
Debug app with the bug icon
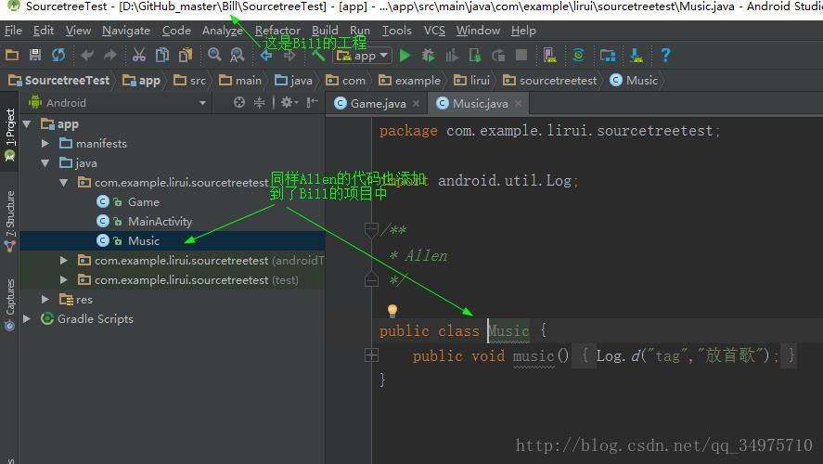[429, 55]
